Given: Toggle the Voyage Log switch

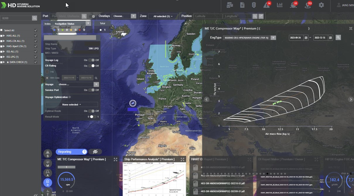Looking at the screenshot, I should pyautogui.click(x=92, y=60).
